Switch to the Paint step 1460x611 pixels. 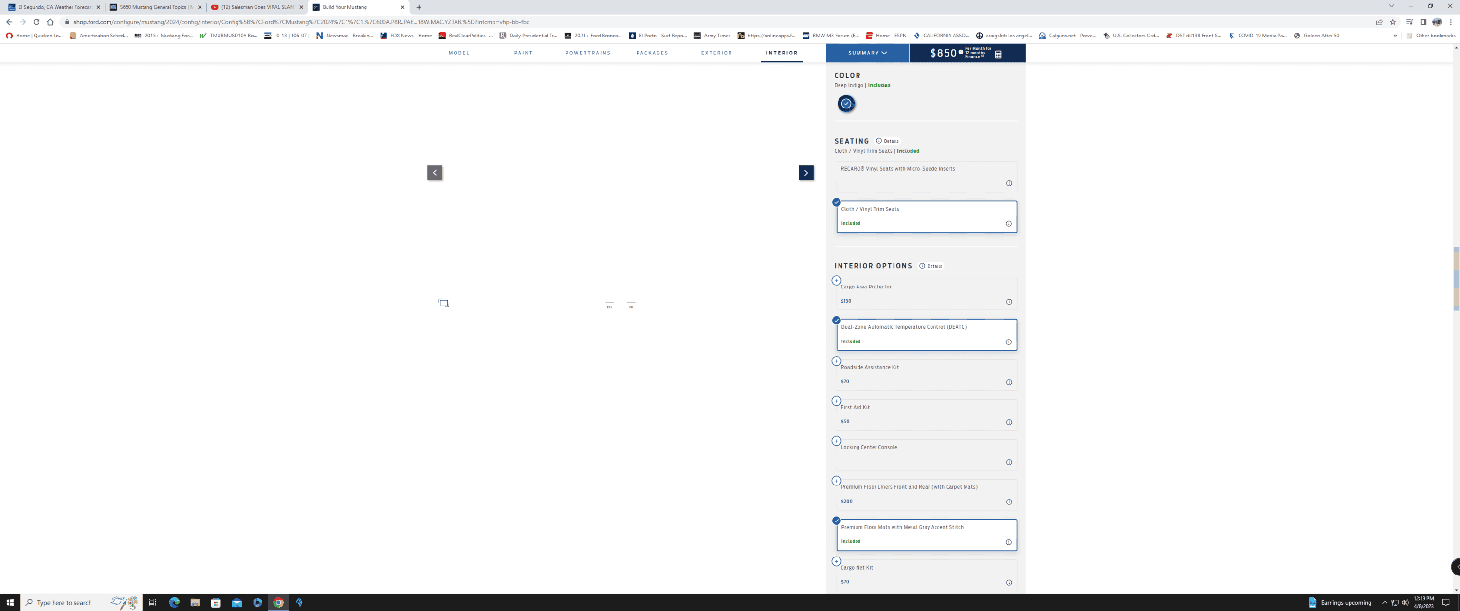pos(523,53)
